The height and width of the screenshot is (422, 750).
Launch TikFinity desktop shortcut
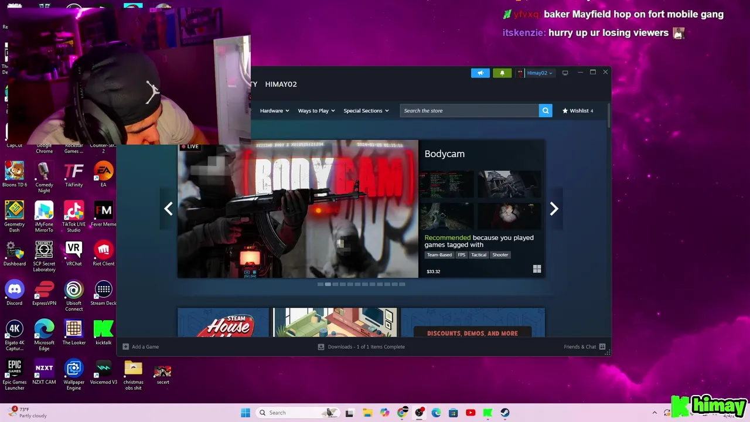tap(74, 174)
